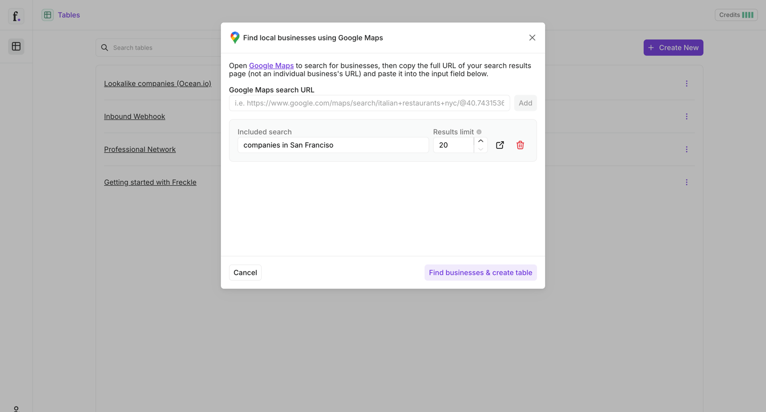
Task: Edit the Included search text field
Action: tap(333, 145)
